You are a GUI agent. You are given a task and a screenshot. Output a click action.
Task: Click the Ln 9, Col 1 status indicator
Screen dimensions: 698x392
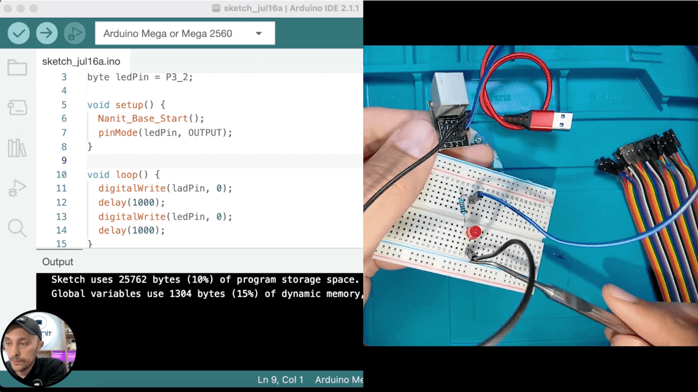(280, 380)
